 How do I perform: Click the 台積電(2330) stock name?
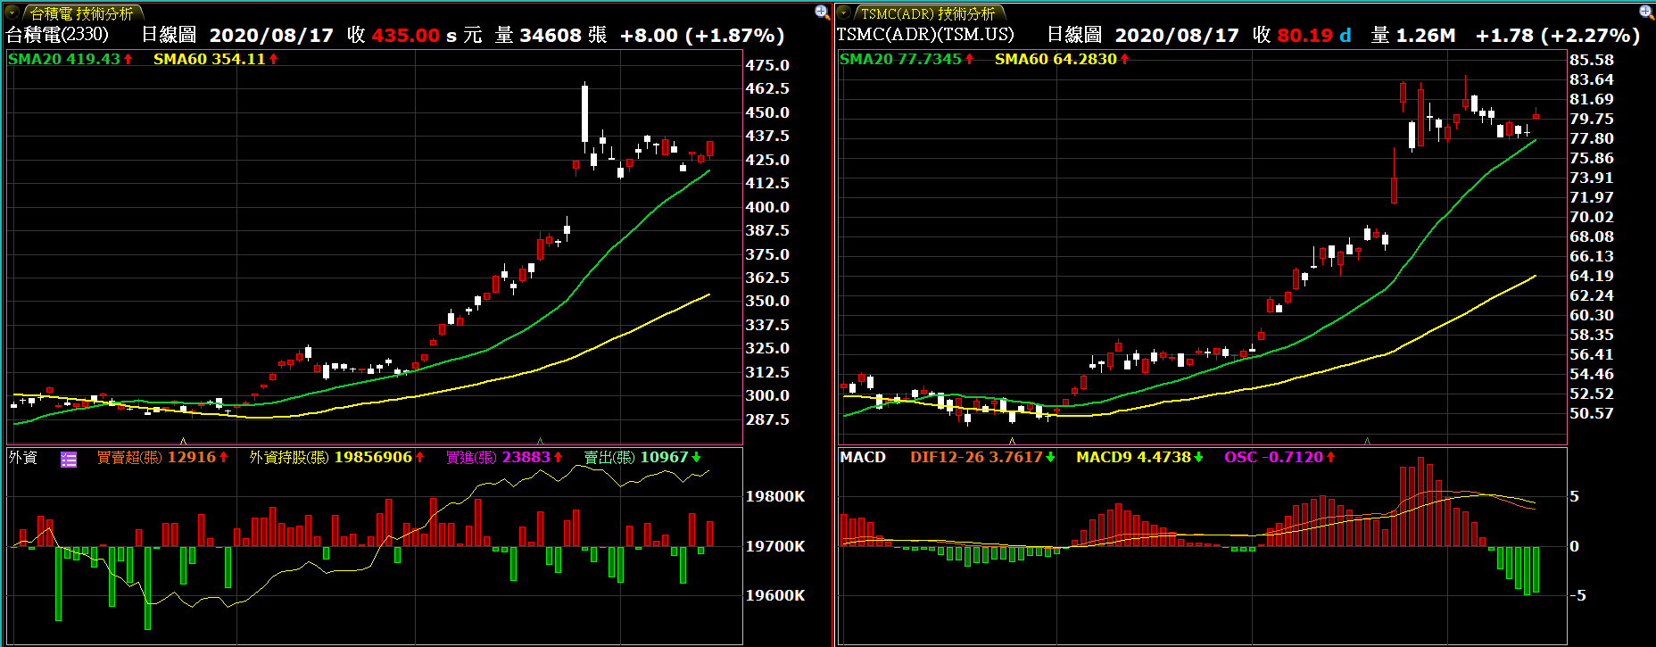coord(58,35)
